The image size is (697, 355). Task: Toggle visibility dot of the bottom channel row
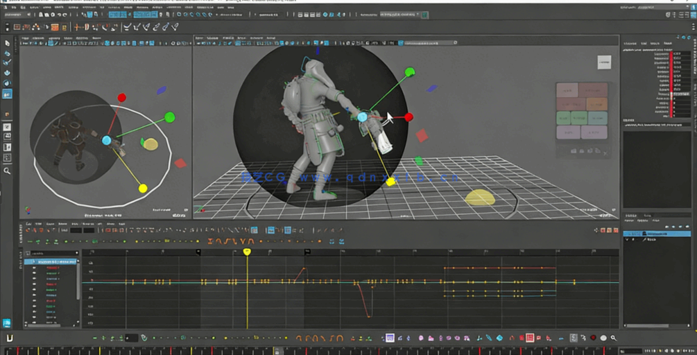tap(34, 321)
